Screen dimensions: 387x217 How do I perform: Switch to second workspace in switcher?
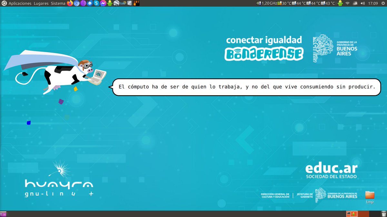click(x=363, y=214)
